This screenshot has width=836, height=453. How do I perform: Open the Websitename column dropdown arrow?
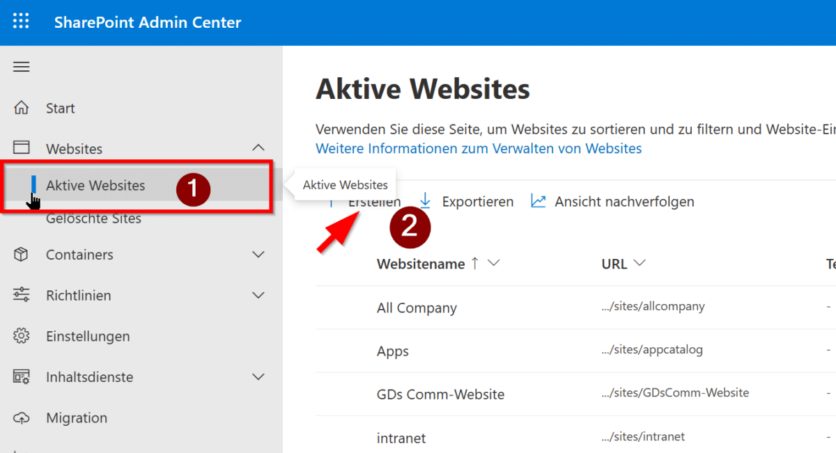point(495,264)
